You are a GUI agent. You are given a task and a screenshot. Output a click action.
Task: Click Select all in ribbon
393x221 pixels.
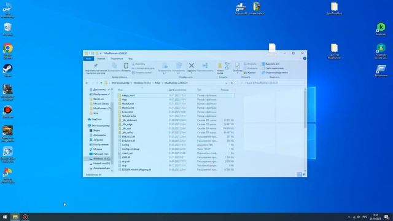tap(270, 64)
